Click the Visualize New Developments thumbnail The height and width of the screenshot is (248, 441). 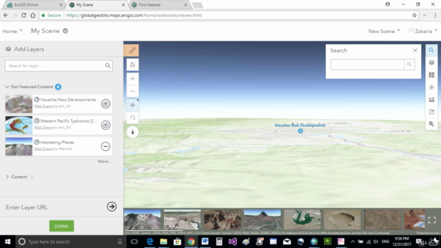tap(19, 104)
